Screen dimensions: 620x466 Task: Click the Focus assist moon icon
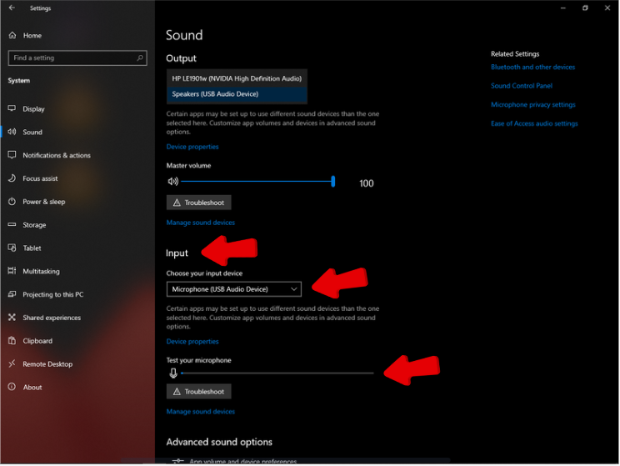(x=12, y=178)
